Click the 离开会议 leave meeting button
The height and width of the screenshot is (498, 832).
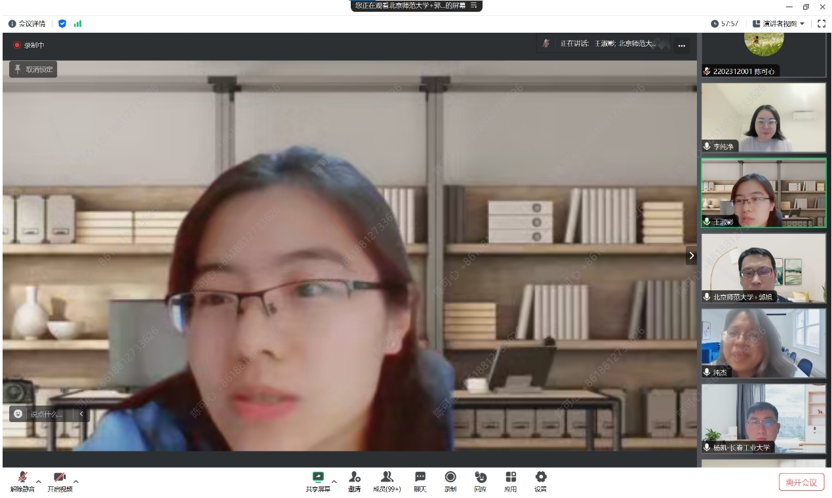801,482
